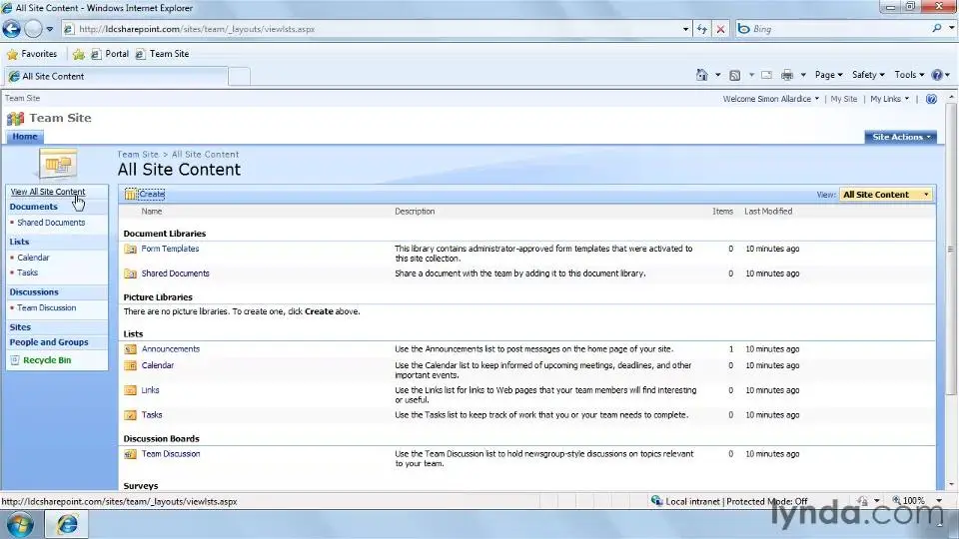This screenshot has height=539, width=959.
Task: Click the Home icon in command bar
Action: [x=701, y=75]
